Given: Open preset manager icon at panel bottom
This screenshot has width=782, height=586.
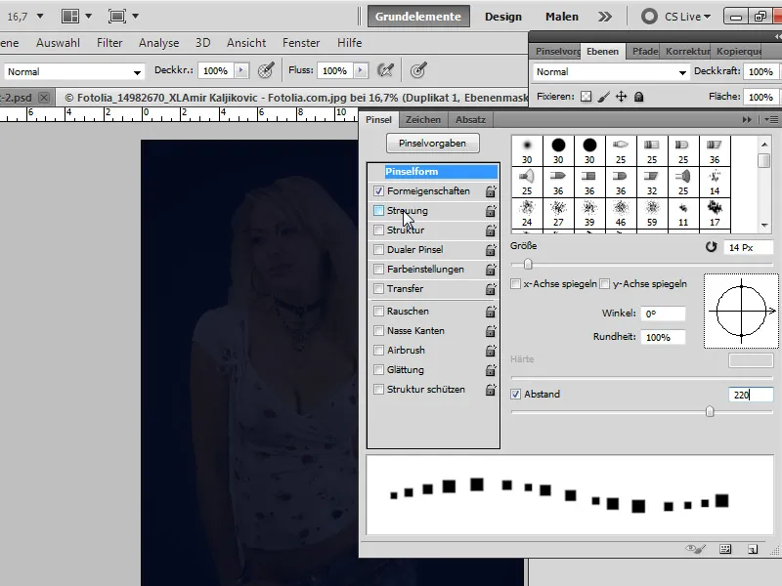Looking at the screenshot, I should 725,549.
